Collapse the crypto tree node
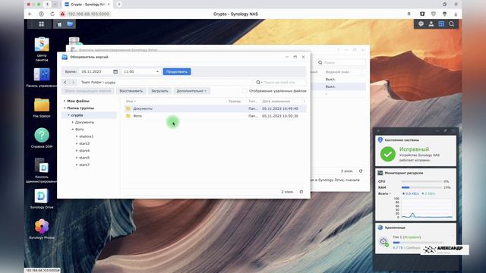This screenshot has width=486, height=273. (x=68, y=115)
